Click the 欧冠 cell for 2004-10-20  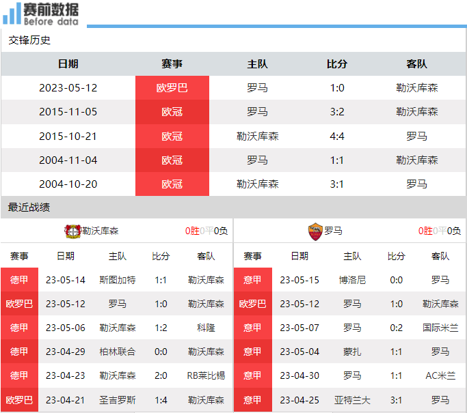[172, 184]
